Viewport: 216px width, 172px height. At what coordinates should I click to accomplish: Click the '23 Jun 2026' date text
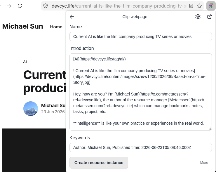(x=53, y=112)
